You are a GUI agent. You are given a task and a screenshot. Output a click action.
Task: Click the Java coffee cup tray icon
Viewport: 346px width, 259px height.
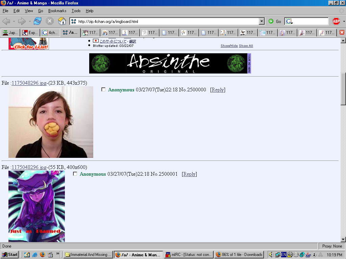coord(308,255)
